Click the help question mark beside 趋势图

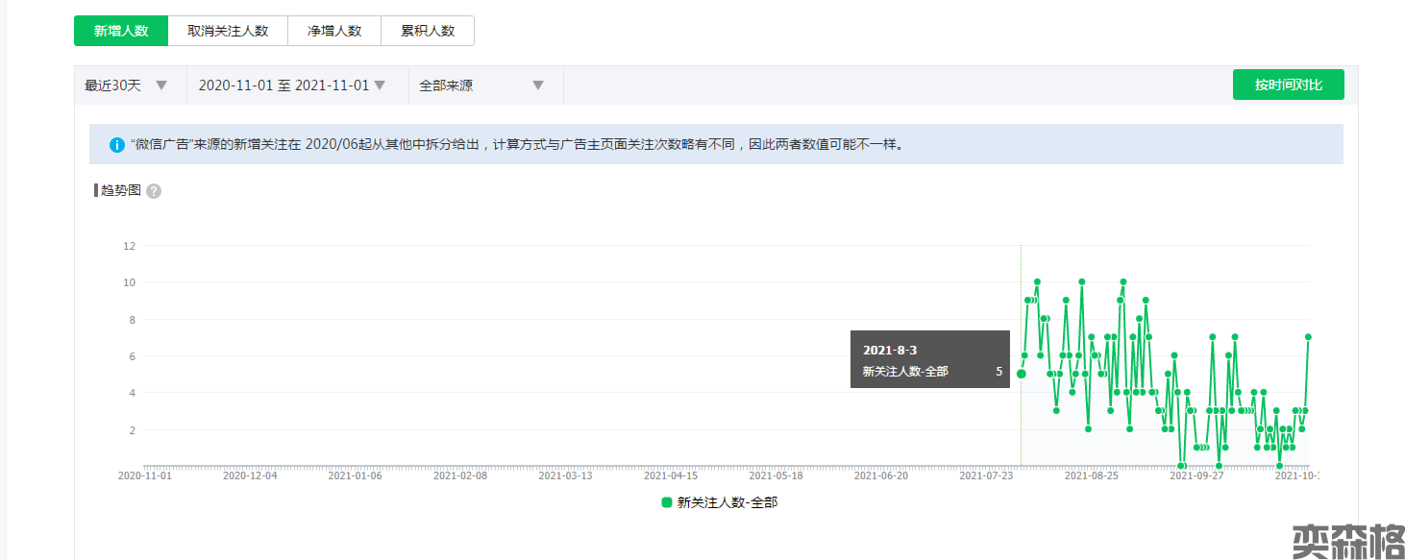pos(154,191)
